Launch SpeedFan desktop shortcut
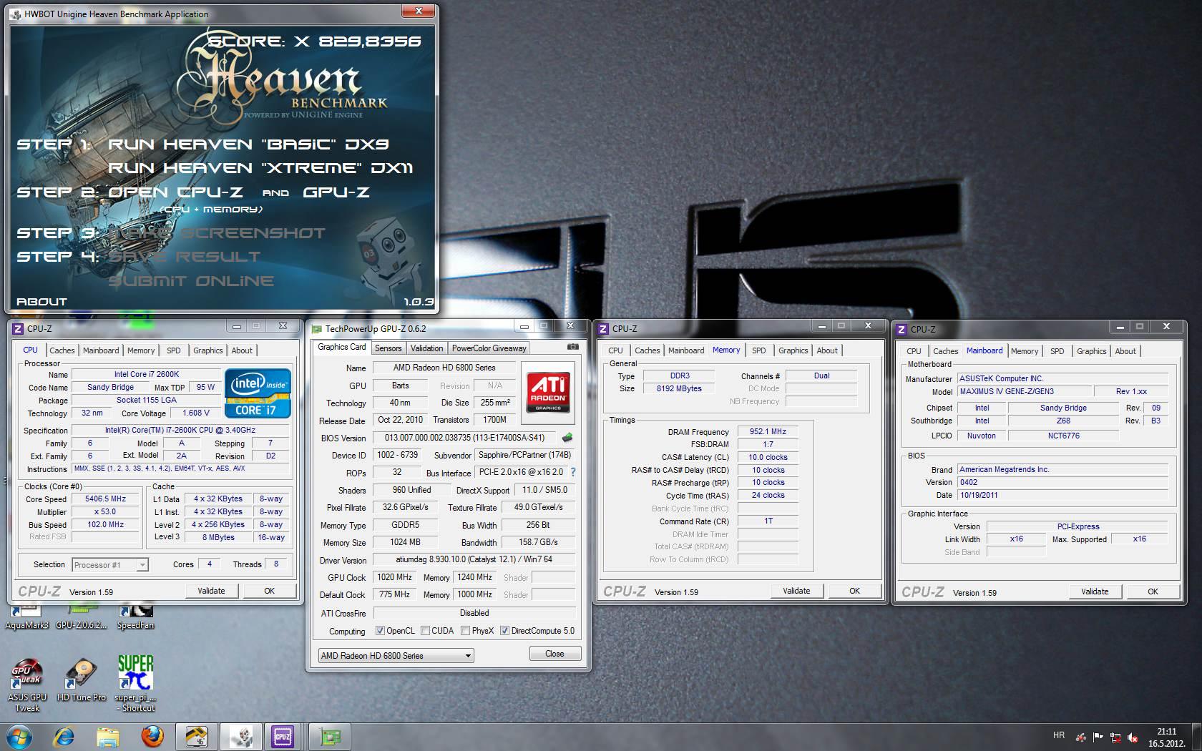Viewport: 1202px width, 751px height. click(x=135, y=617)
